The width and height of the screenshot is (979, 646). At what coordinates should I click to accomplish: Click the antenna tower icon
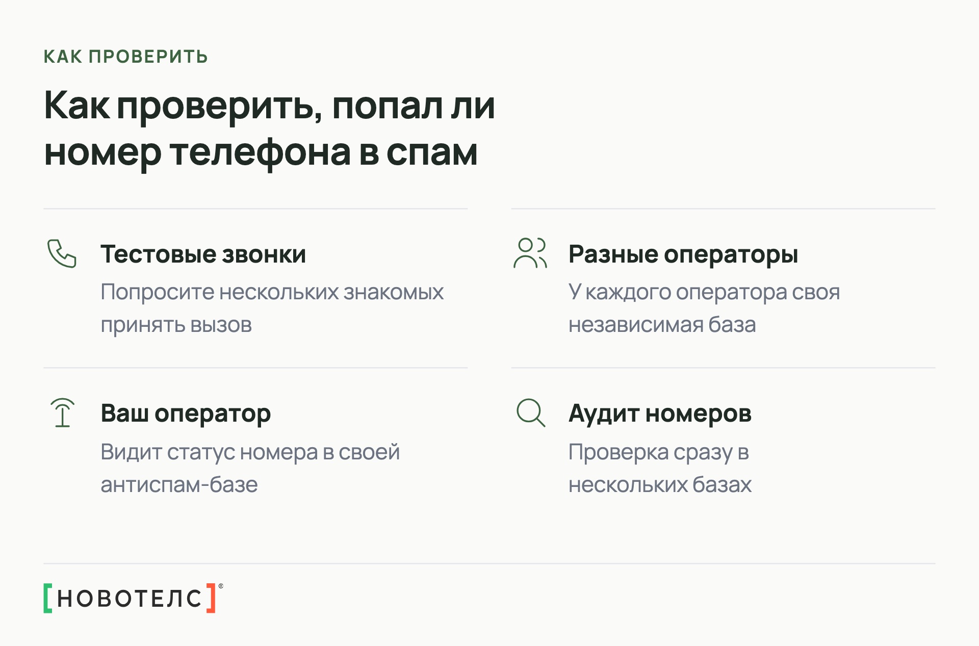(x=62, y=412)
